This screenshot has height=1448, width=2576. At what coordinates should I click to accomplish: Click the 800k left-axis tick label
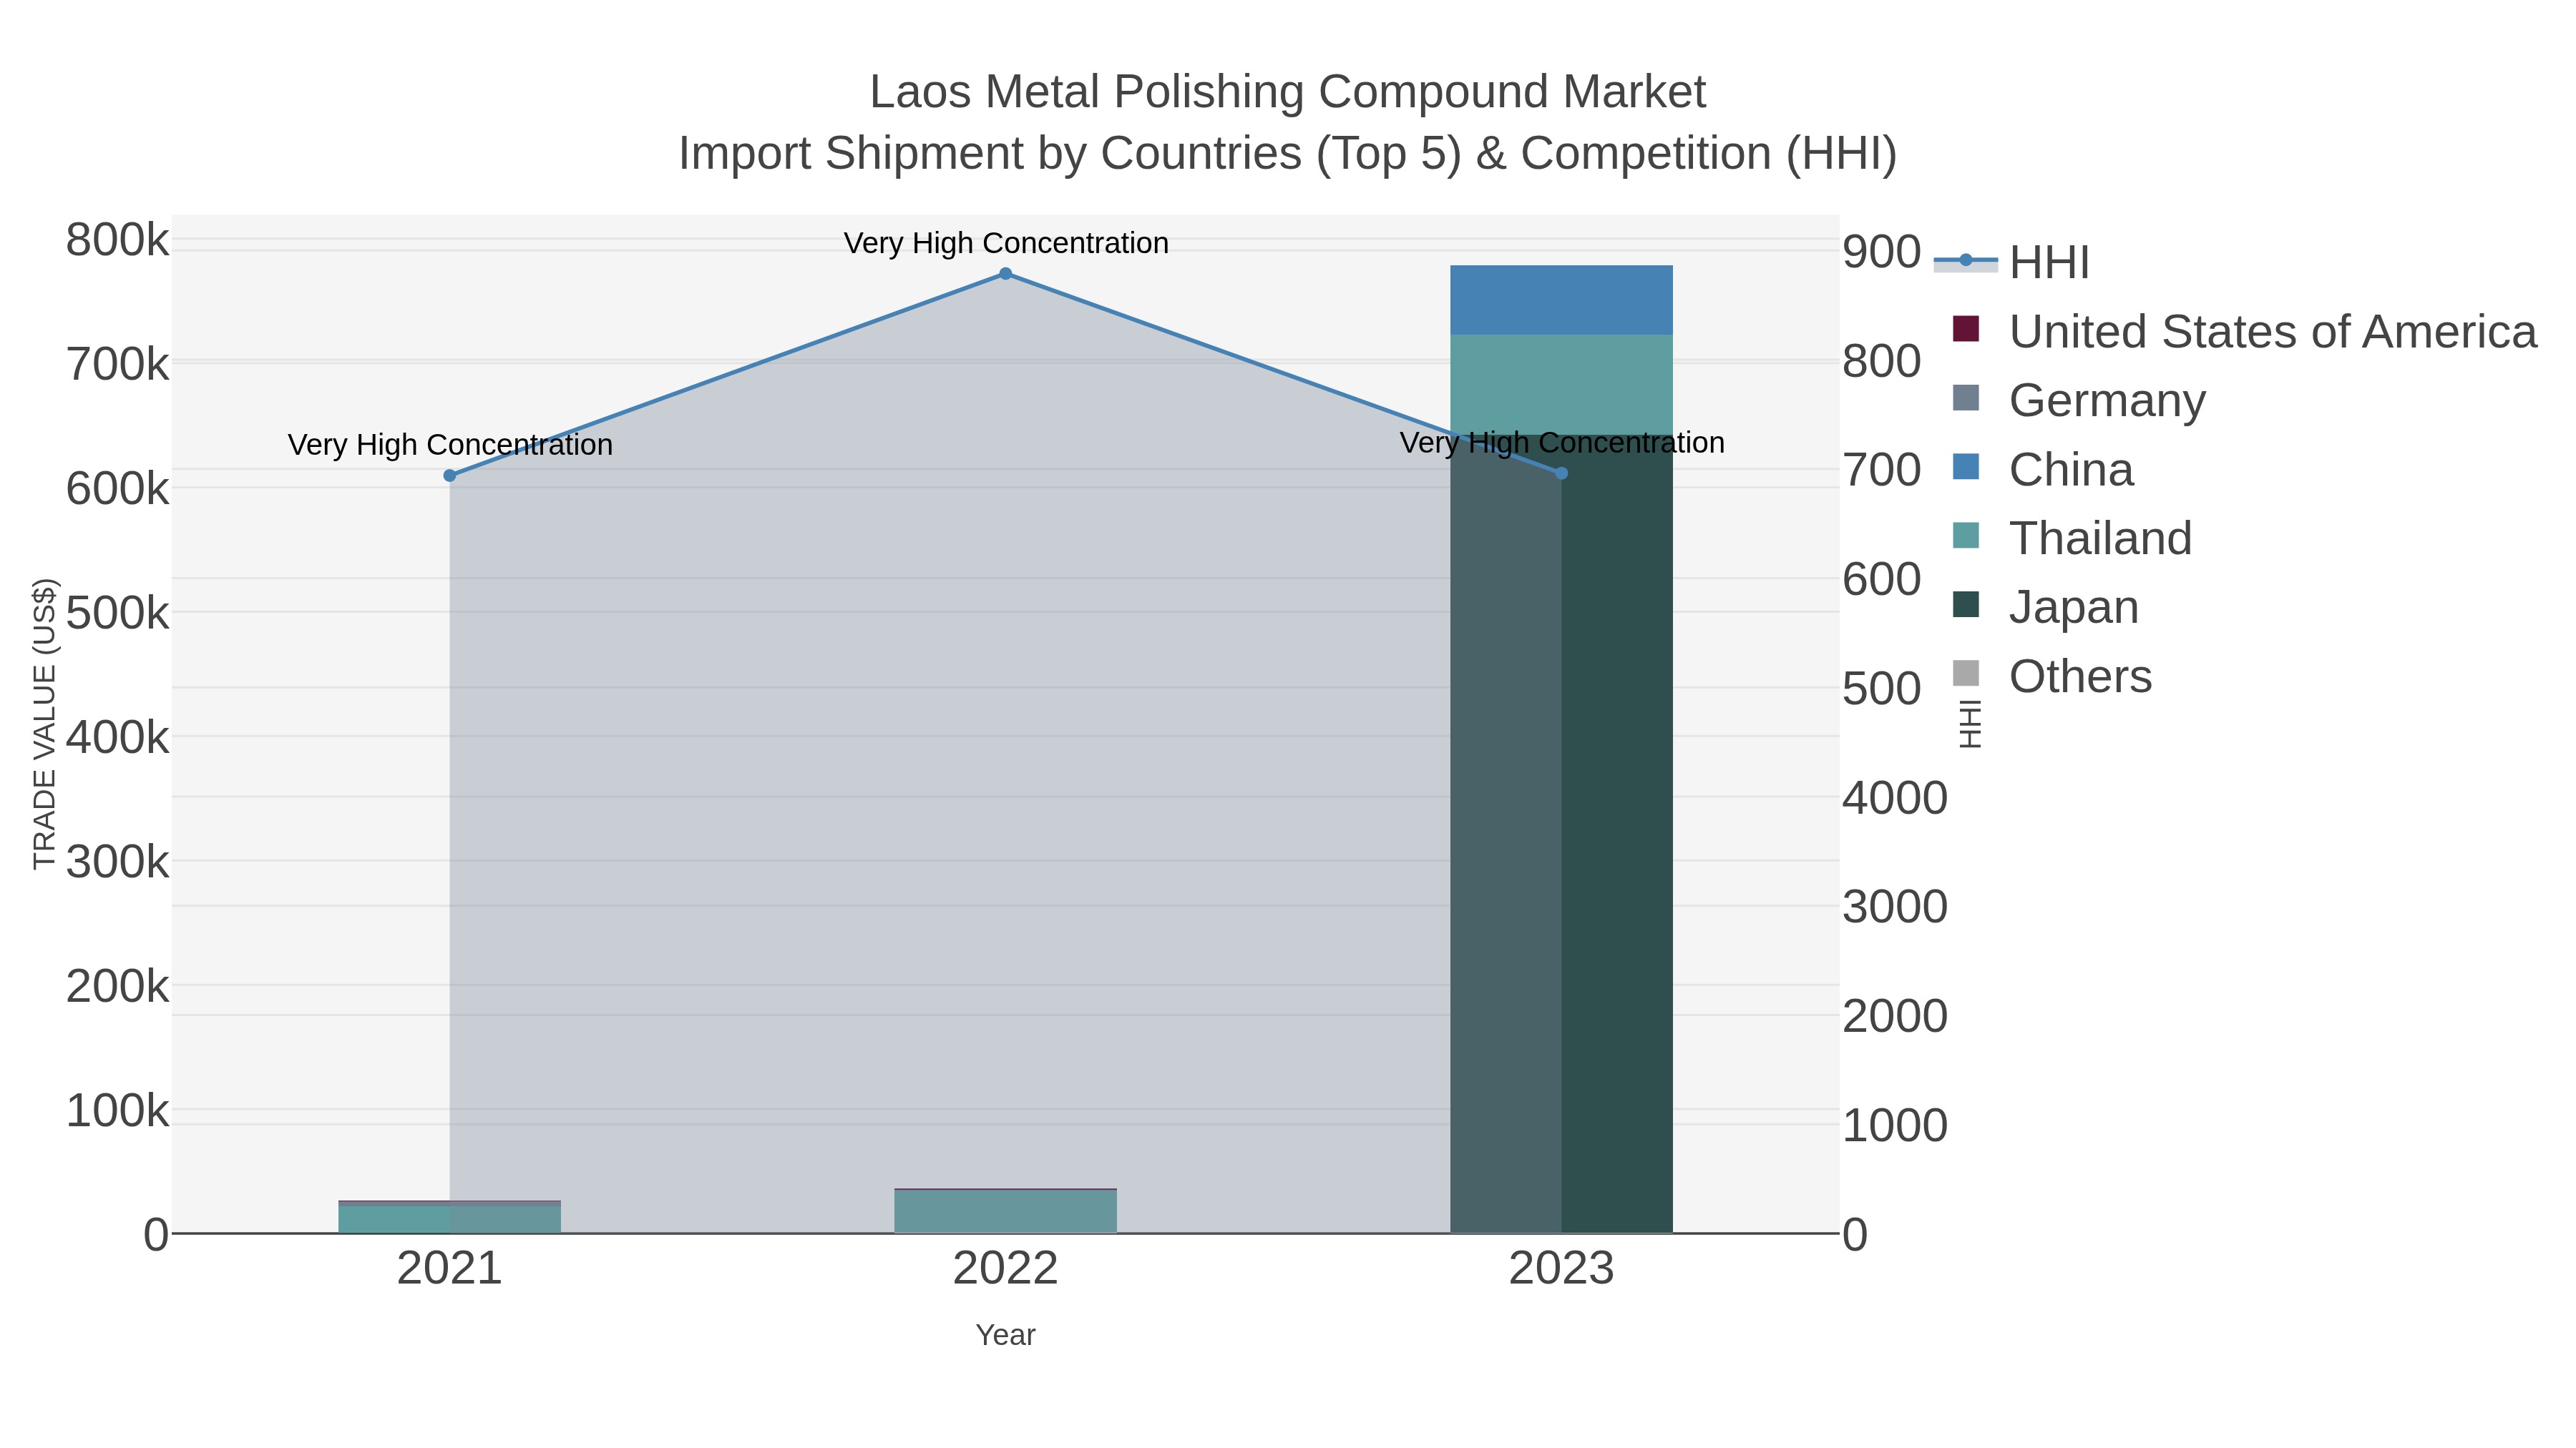click(117, 241)
